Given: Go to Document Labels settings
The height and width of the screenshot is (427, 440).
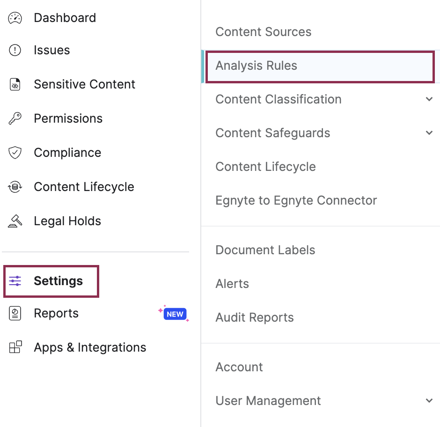Looking at the screenshot, I should coord(265,250).
